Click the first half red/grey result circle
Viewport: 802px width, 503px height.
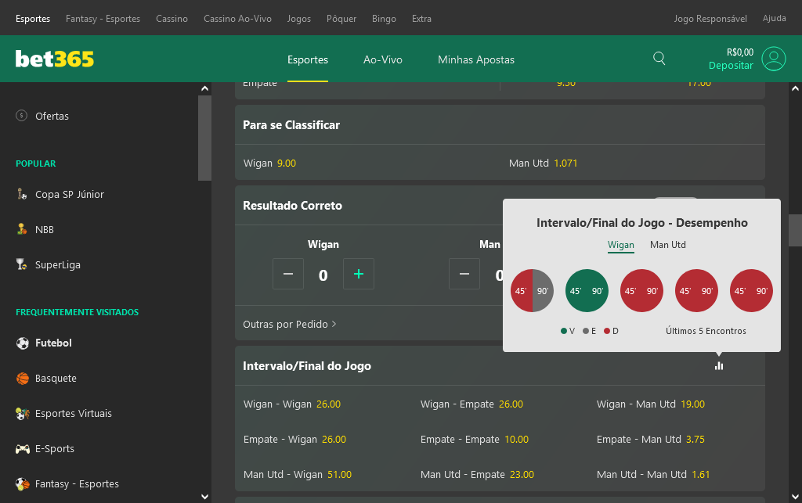[532, 290]
